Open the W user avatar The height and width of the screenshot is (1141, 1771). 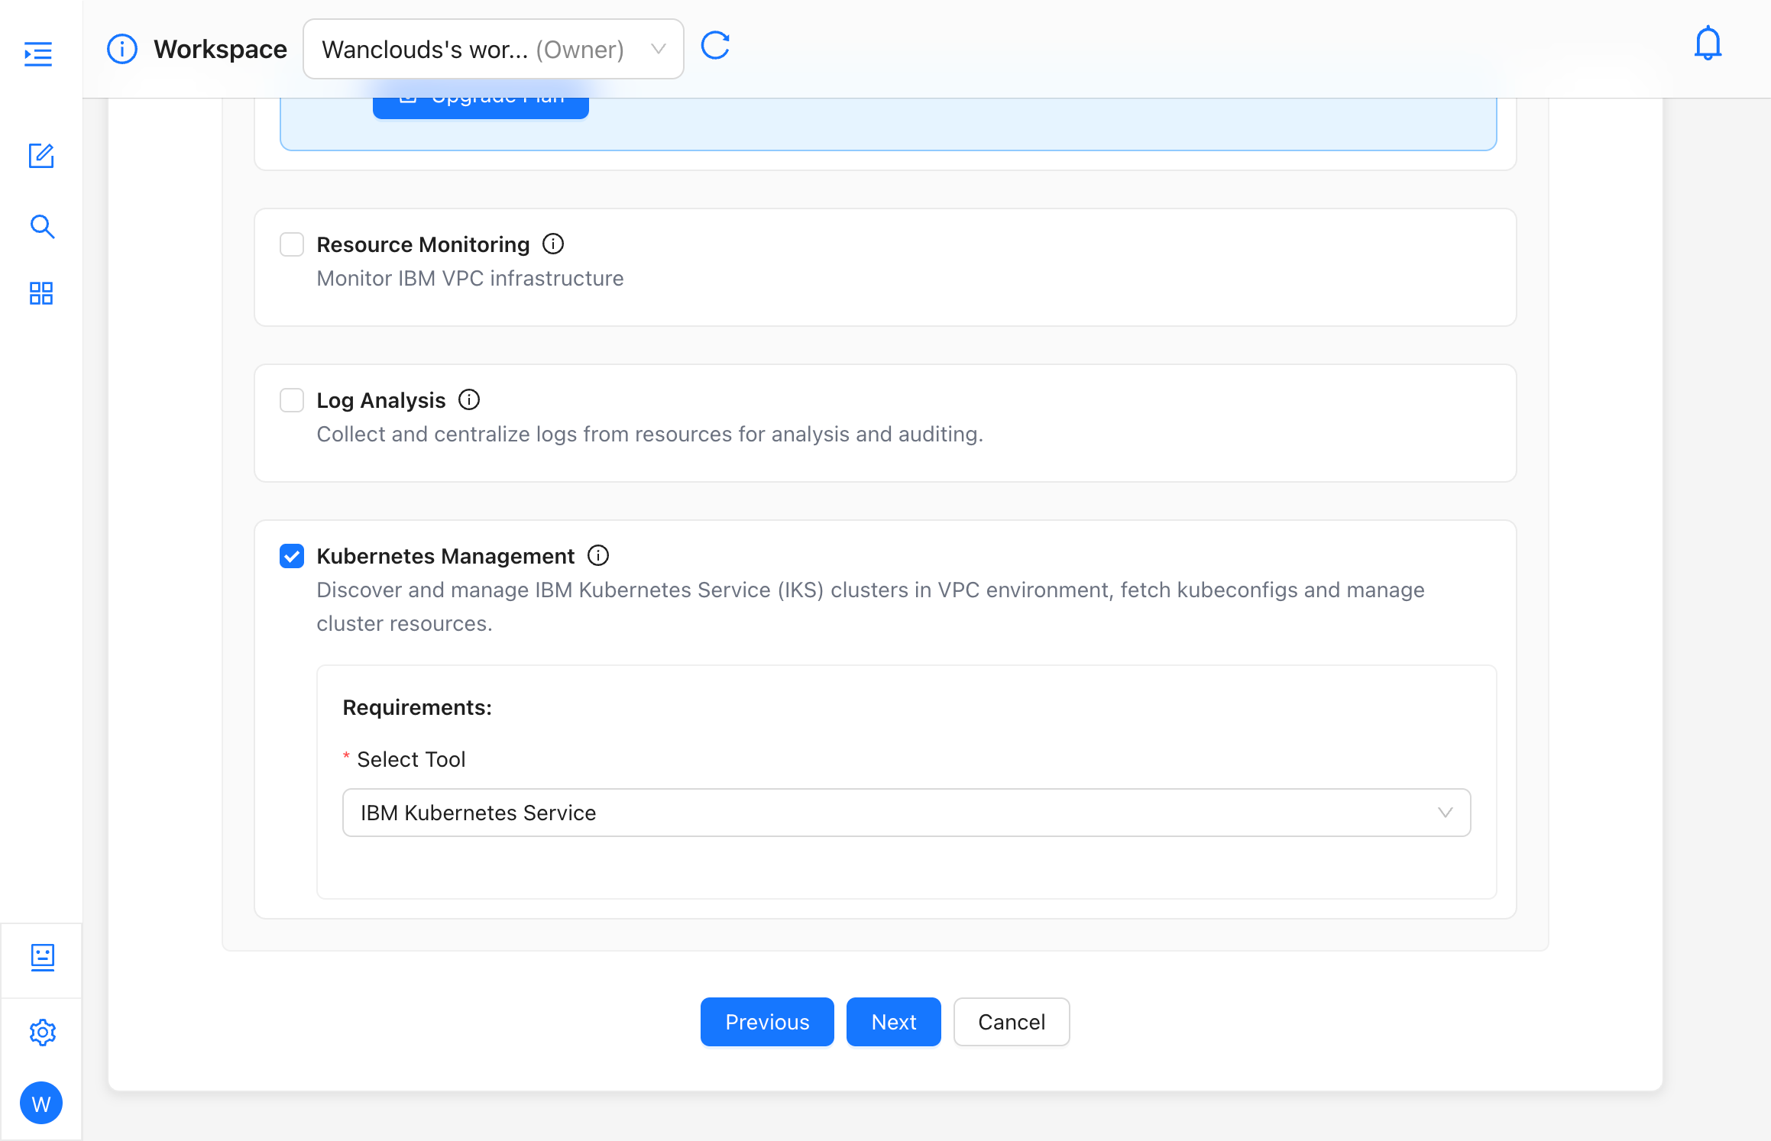coord(41,1103)
